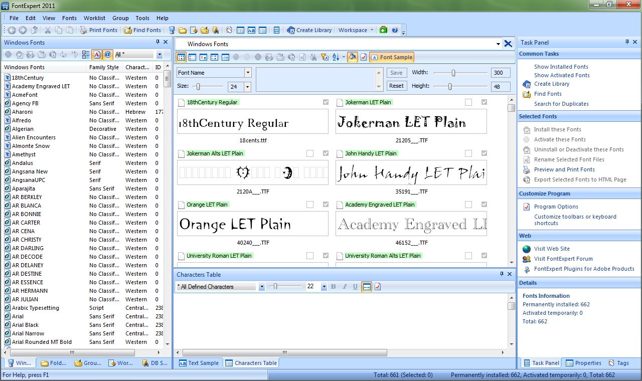This screenshot has height=381, width=642.
Task: Close the Windows Fonts preview with blue X
Action: click(x=508, y=44)
